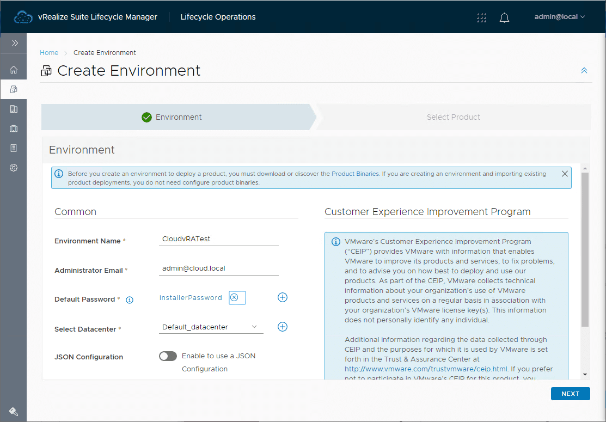
Task: Open the Datacenters building icon in sidebar
Action: (x=13, y=108)
